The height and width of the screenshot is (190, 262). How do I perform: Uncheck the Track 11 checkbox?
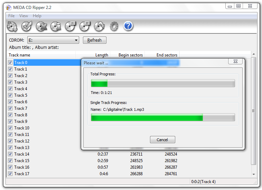[10, 135]
